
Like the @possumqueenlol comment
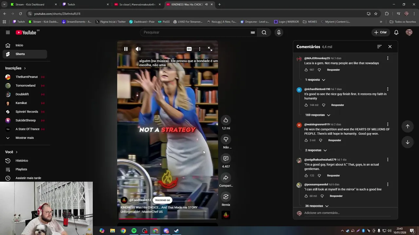[306, 196]
